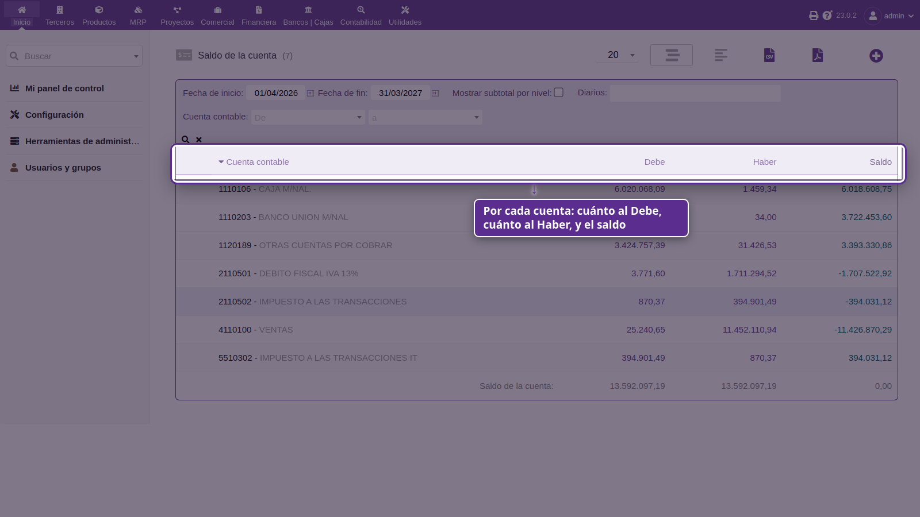Click the Diarios selection field
920x517 pixels.
click(x=695, y=93)
